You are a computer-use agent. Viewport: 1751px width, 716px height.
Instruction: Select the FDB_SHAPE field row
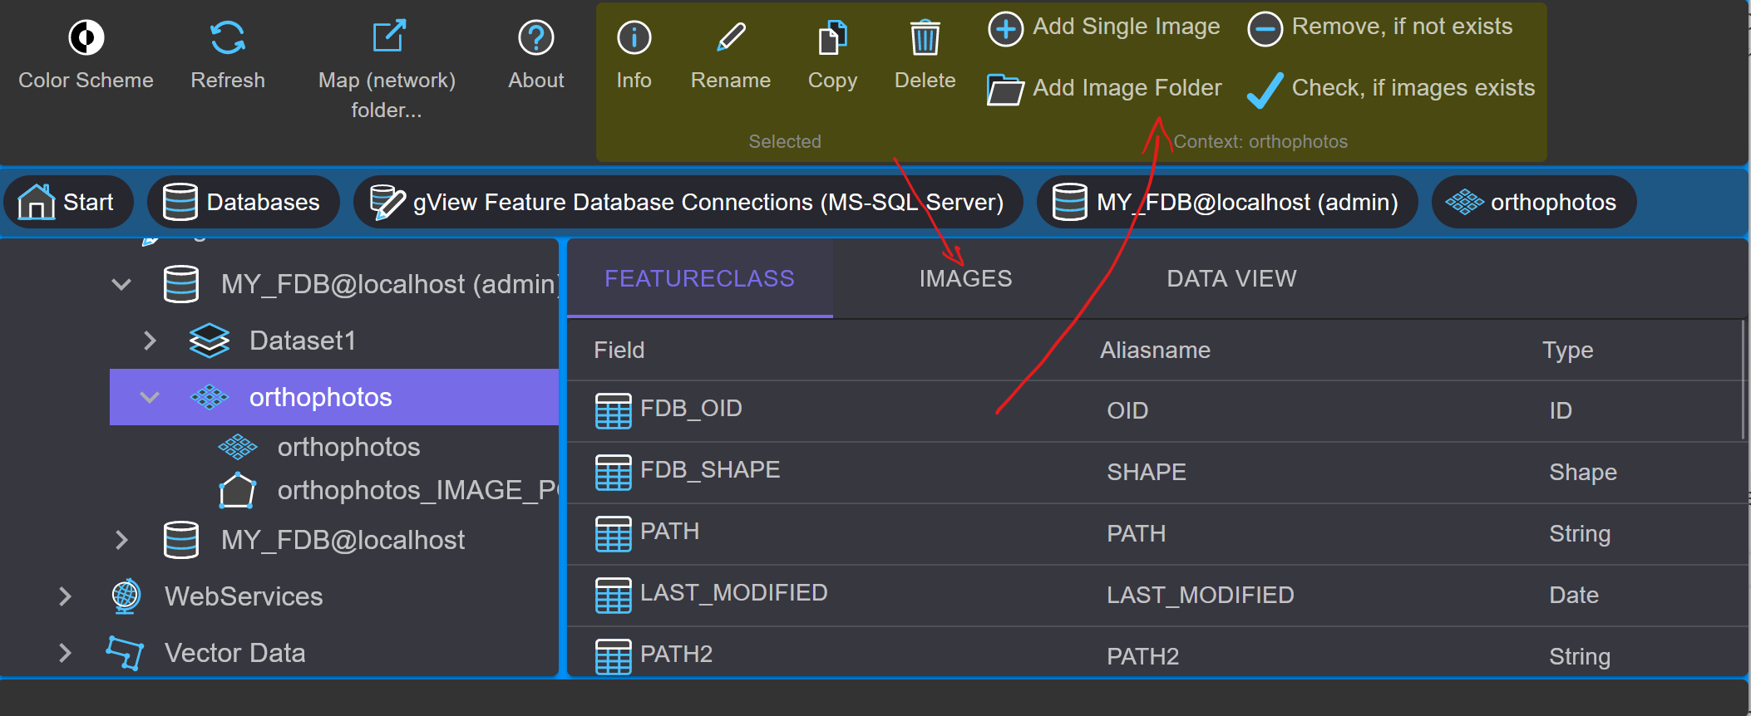pyautogui.click(x=1156, y=472)
